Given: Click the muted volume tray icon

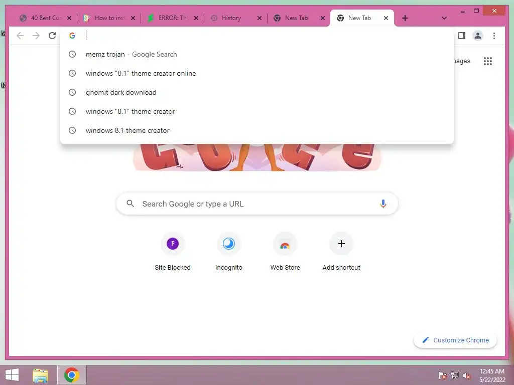Looking at the screenshot, I should pos(467,375).
